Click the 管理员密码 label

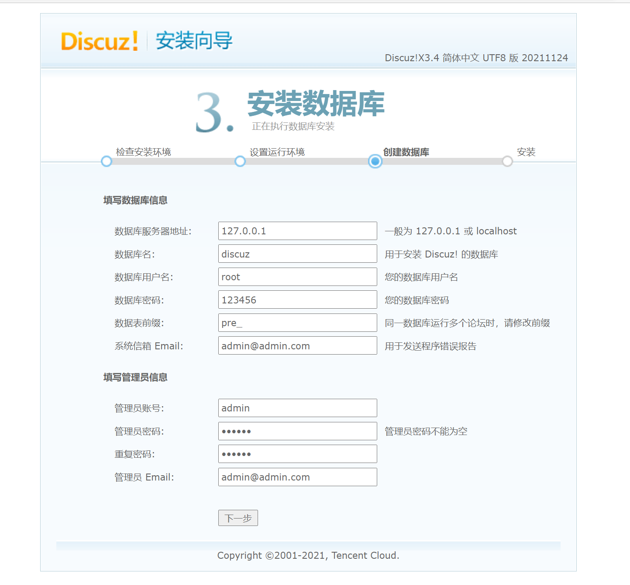139,432
